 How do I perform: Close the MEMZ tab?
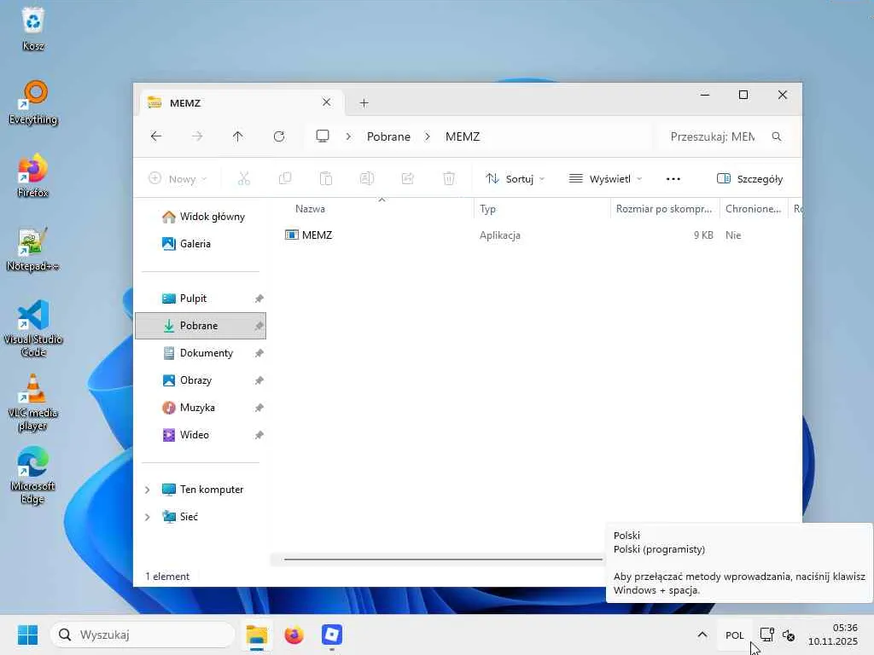[327, 102]
